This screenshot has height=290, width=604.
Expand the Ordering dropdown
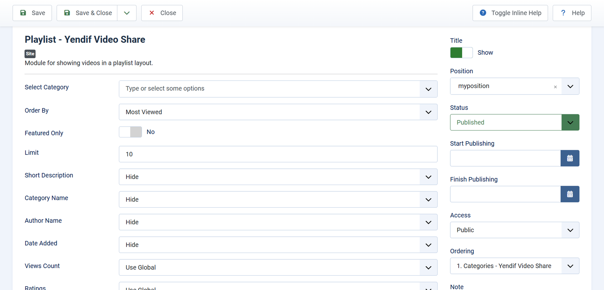point(515,266)
